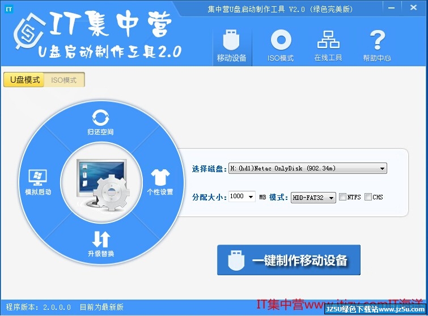The height and width of the screenshot is (316, 428).
Task: Click the 模式 label
Action: pyautogui.click(x=278, y=197)
